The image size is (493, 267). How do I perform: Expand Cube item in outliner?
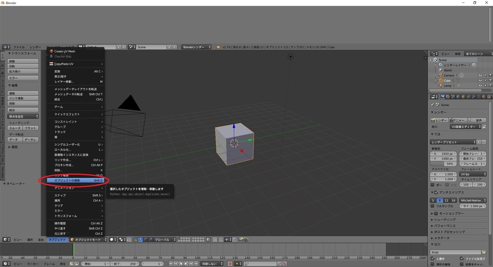[x=436, y=81]
